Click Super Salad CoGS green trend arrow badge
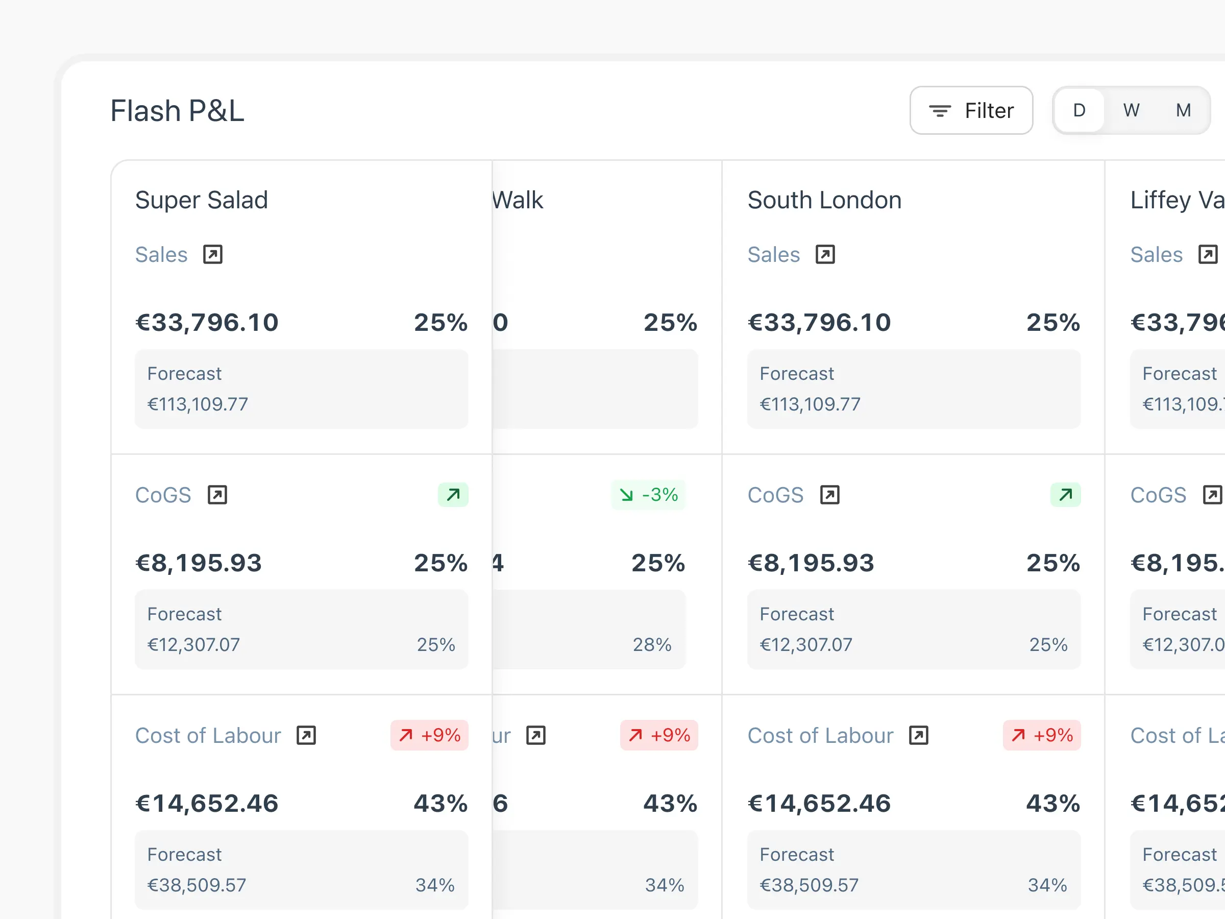 453,495
